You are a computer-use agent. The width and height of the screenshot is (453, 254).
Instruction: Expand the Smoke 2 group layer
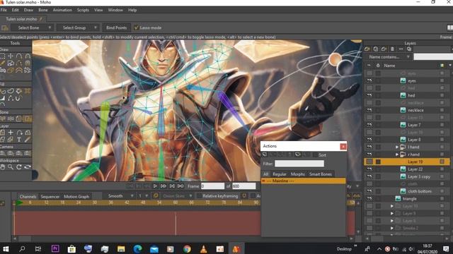pyautogui.click(x=391, y=228)
